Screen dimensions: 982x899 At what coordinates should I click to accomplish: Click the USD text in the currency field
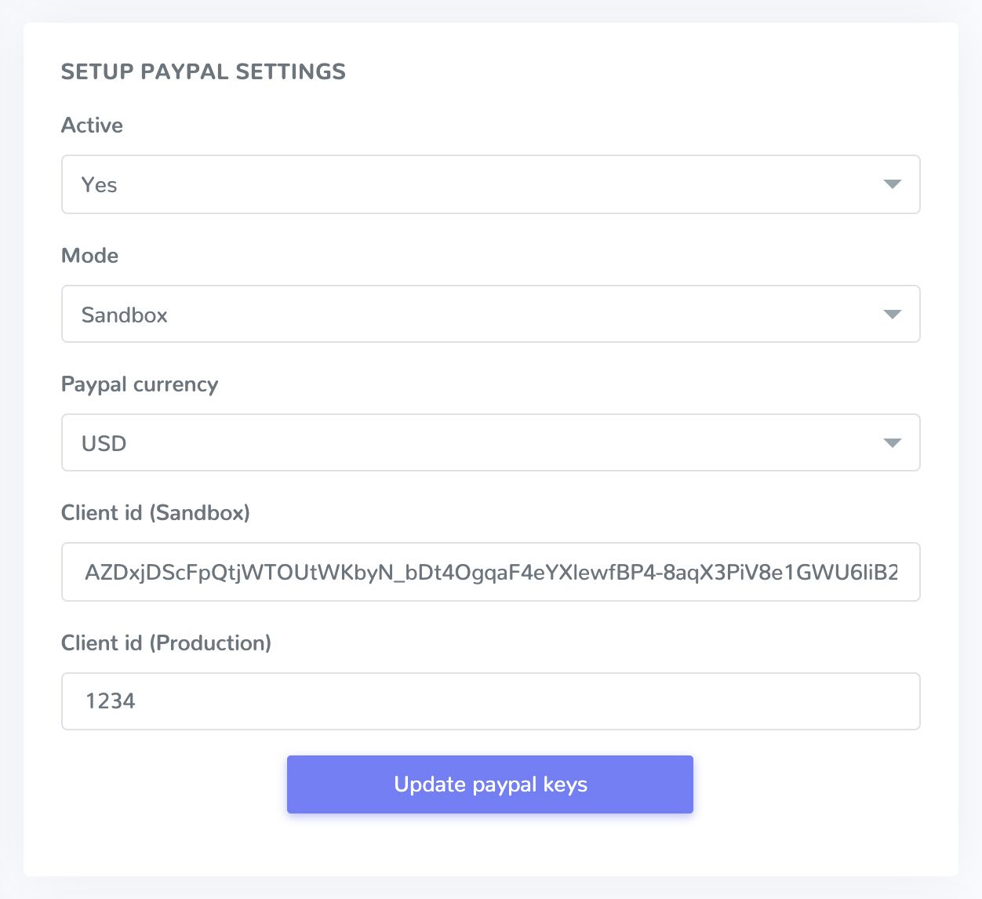pos(104,444)
